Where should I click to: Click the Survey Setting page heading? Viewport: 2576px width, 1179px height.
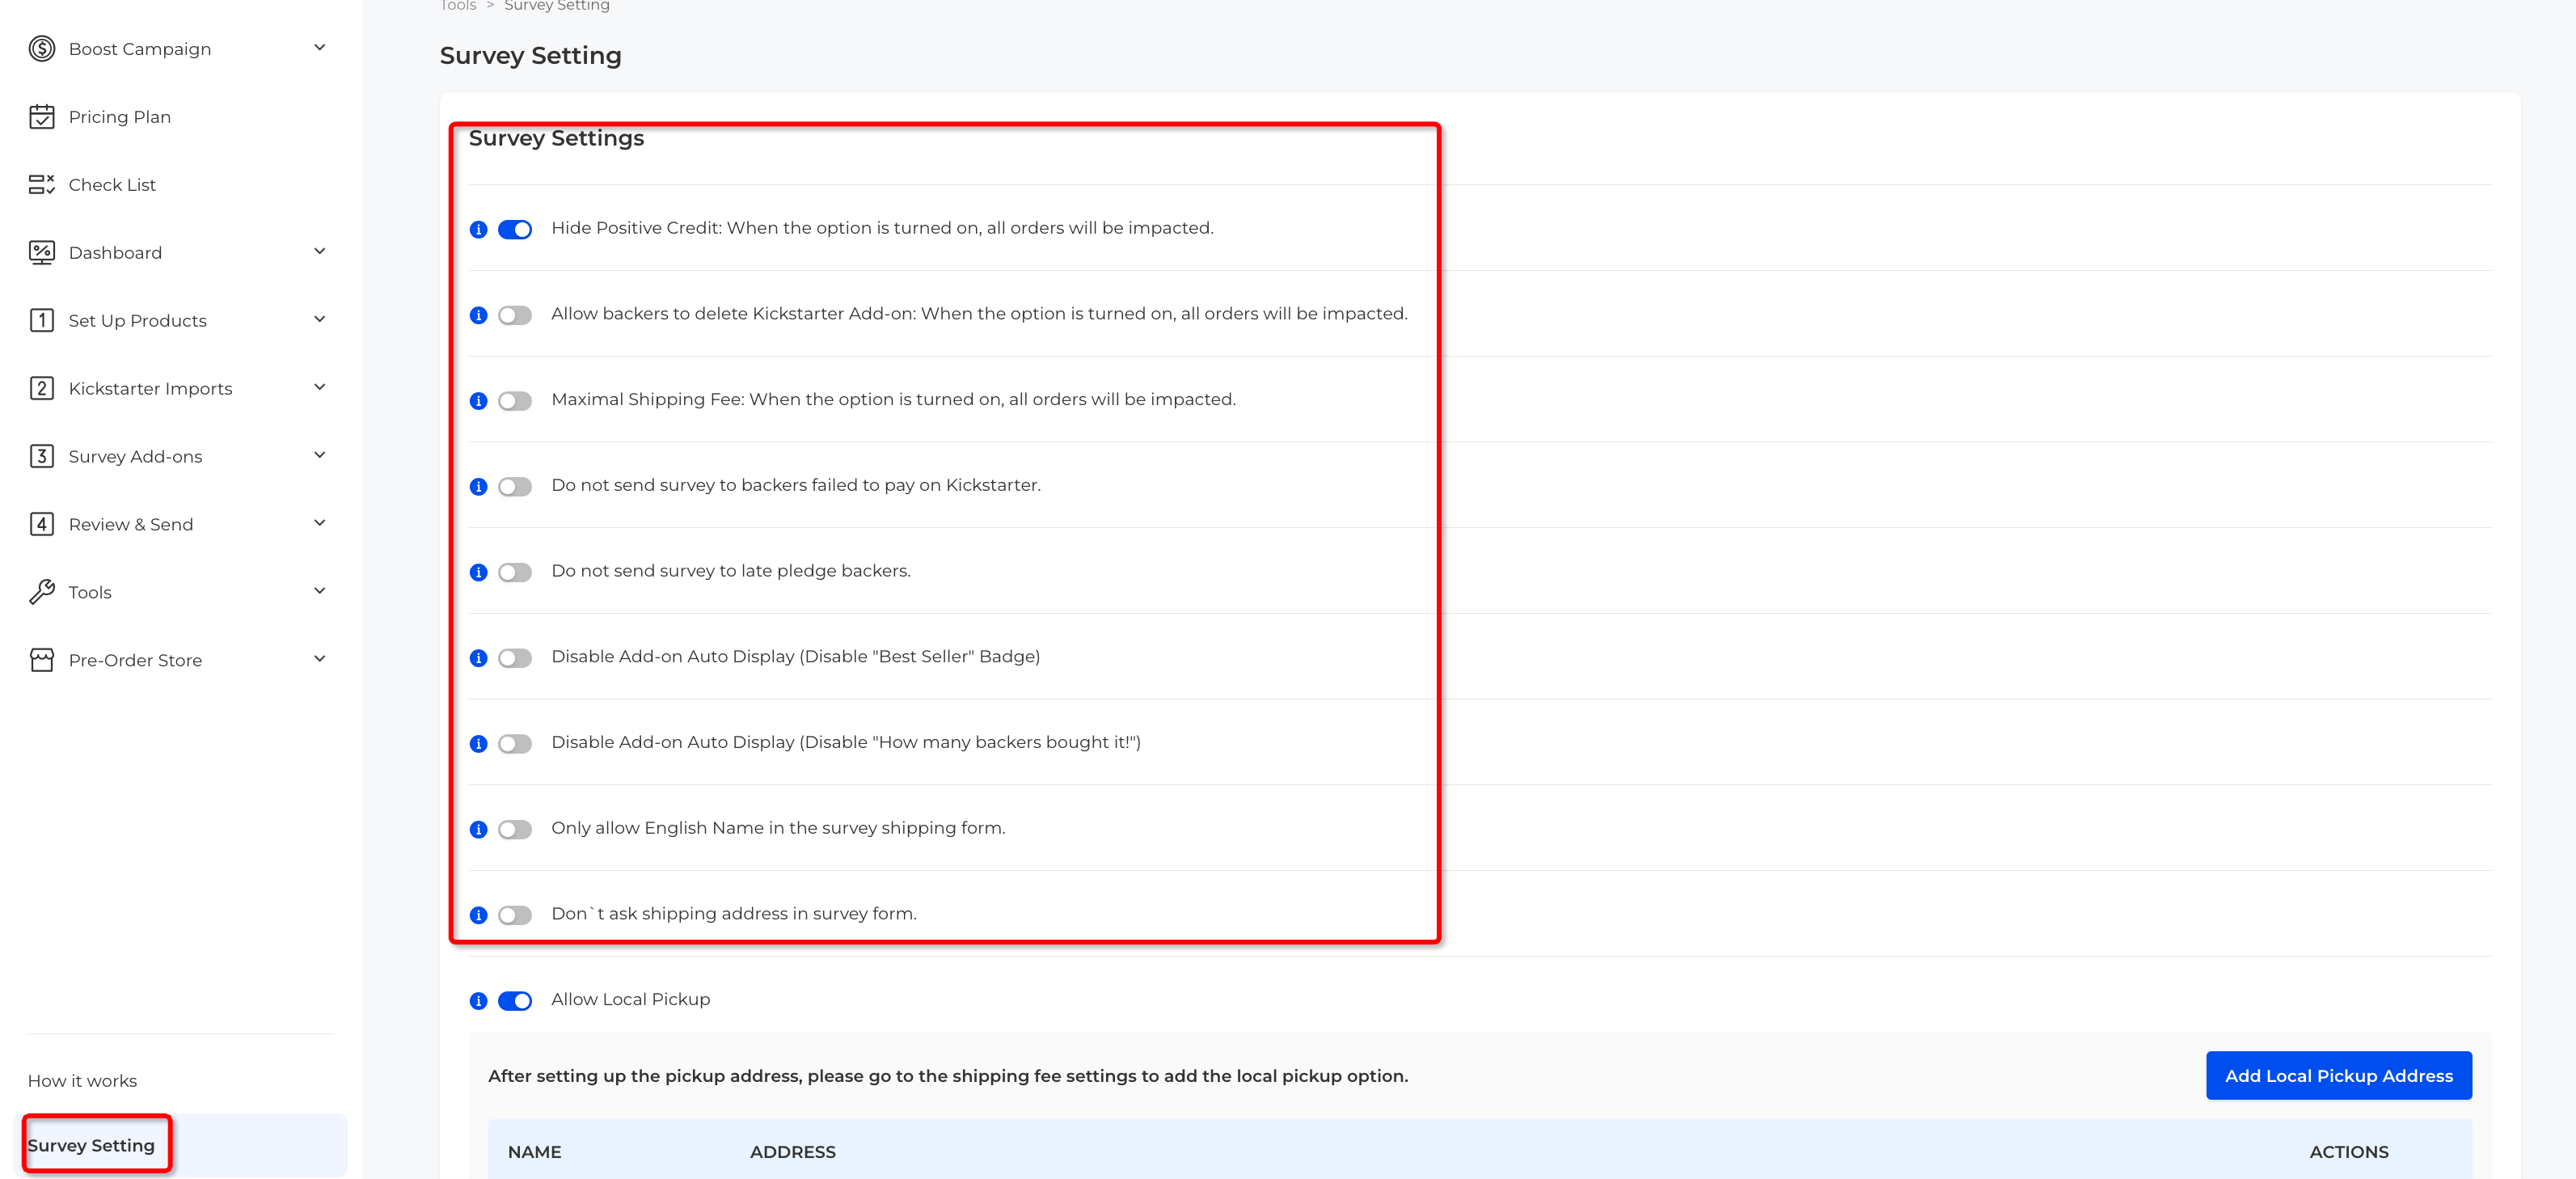pyautogui.click(x=530, y=56)
